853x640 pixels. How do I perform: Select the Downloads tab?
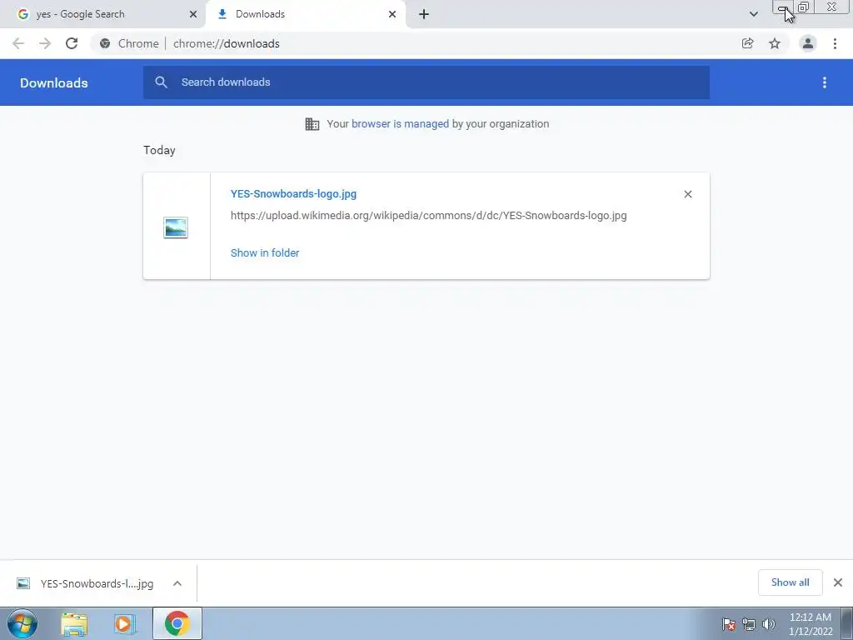point(306,14)
